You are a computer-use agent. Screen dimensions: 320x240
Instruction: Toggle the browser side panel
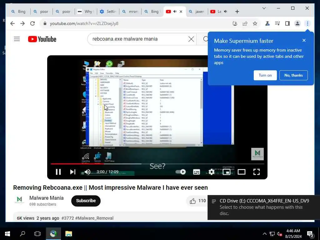click(x=287, y=23)
